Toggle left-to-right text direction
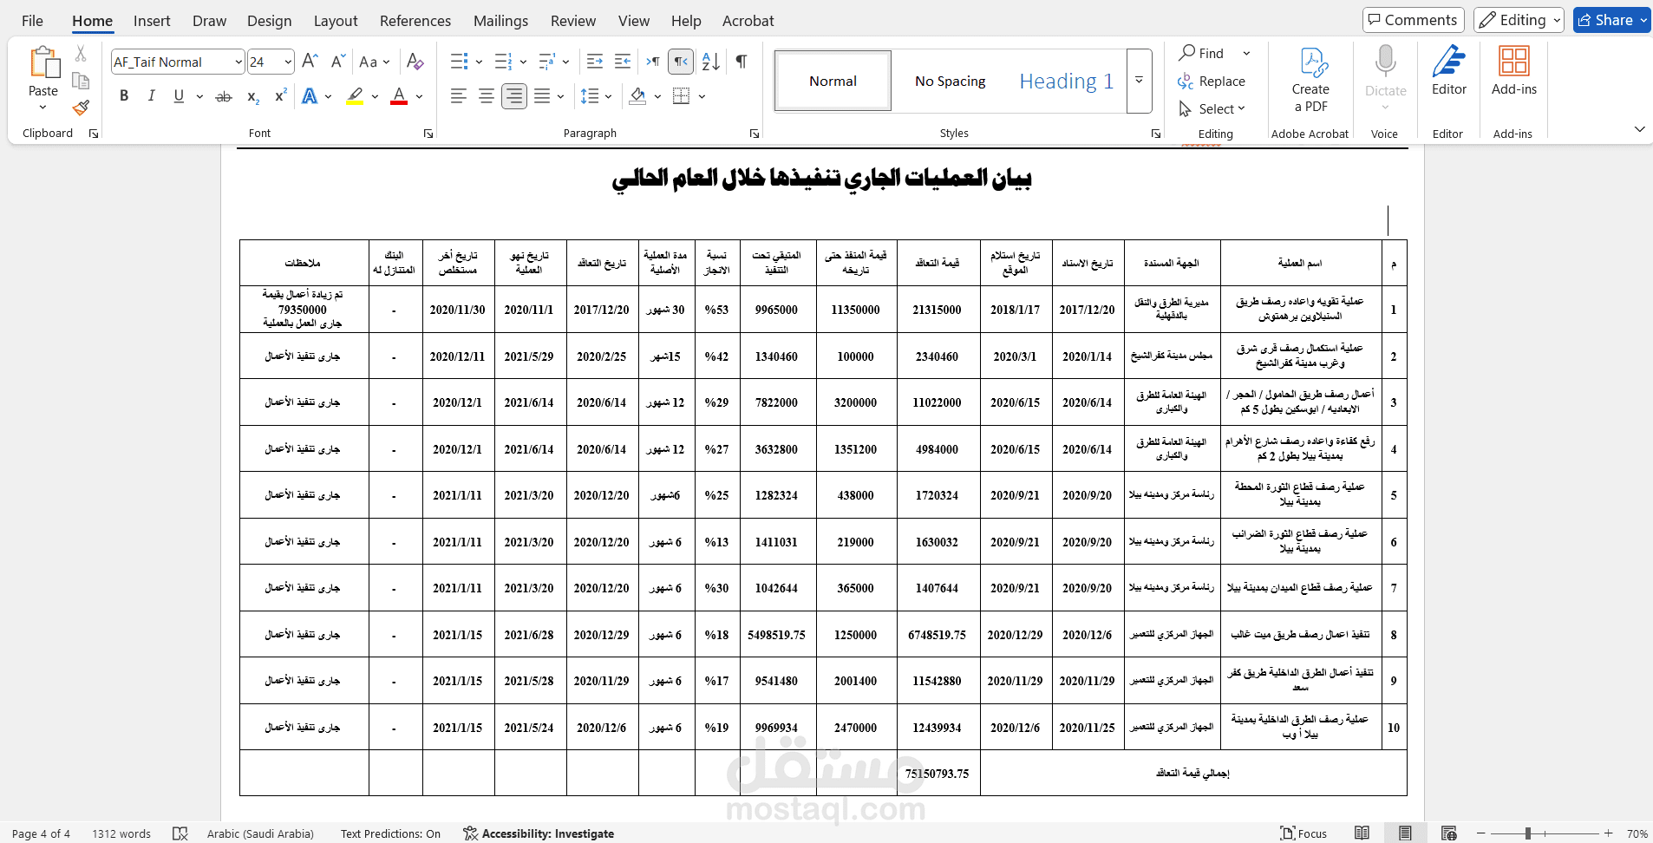 point(653,62)
